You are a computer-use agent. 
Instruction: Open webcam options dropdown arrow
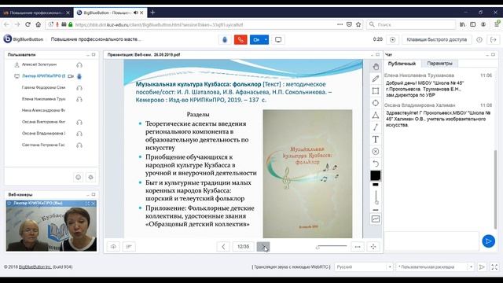(266, 40)
